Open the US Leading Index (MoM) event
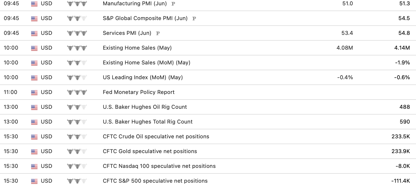The height and width of the screenshot is (189, 416). click(x=143, y=77)
